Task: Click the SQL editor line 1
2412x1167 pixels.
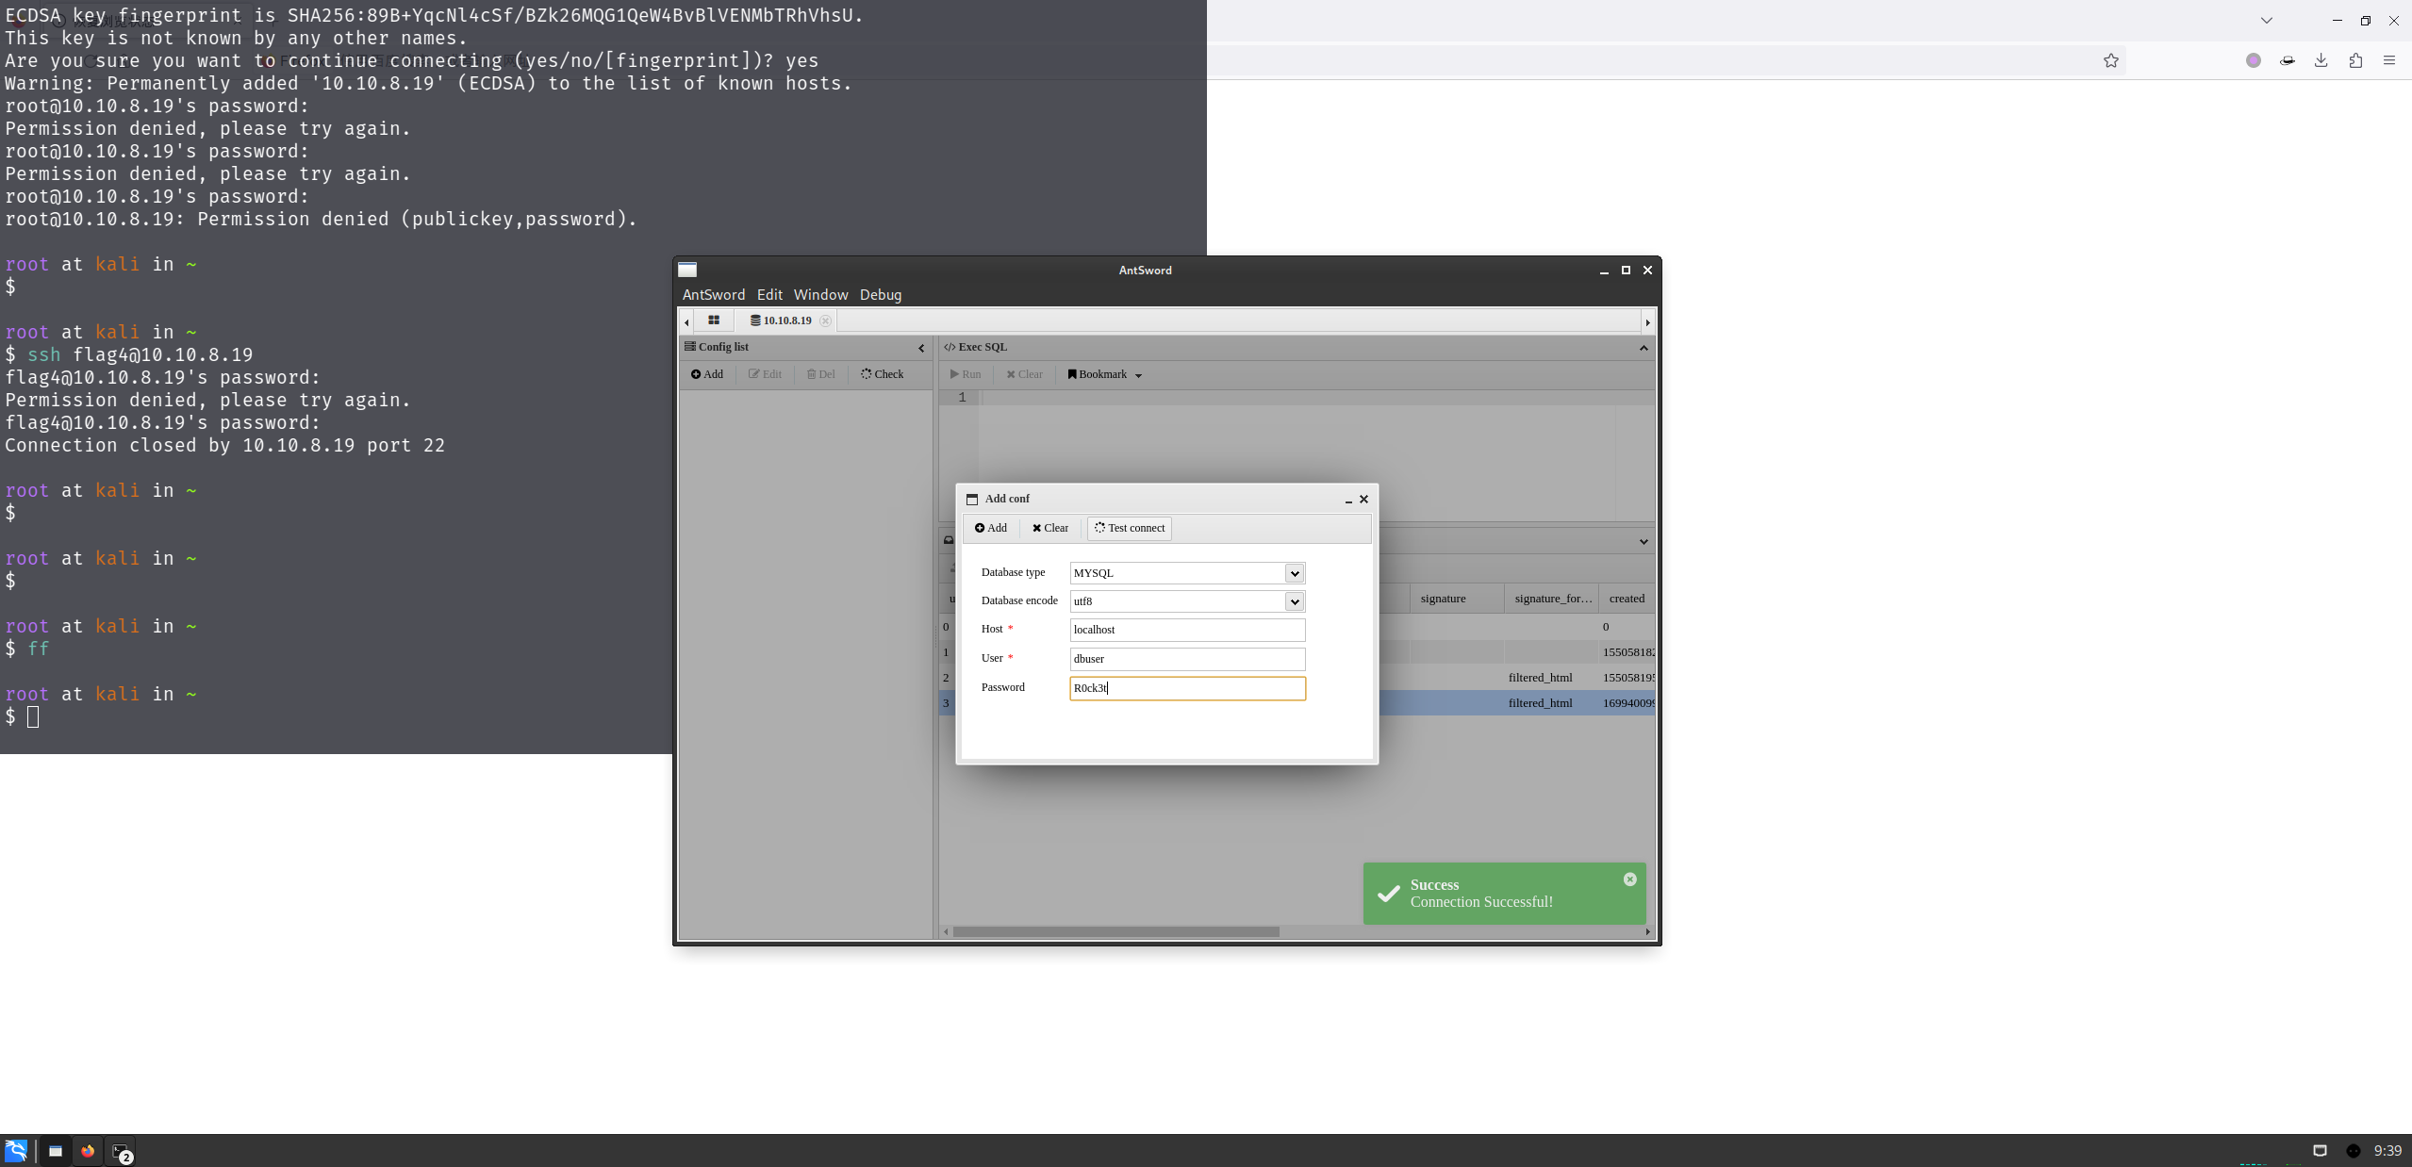Action: pos(1316,398)
